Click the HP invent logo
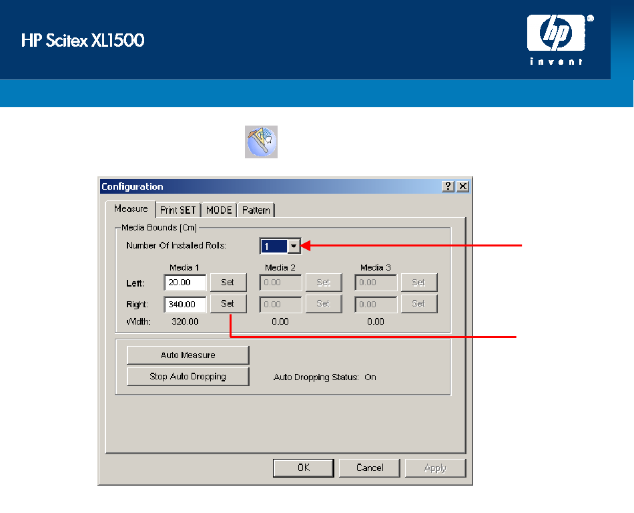This screenshot has width=634, height=513. point(560,39)
